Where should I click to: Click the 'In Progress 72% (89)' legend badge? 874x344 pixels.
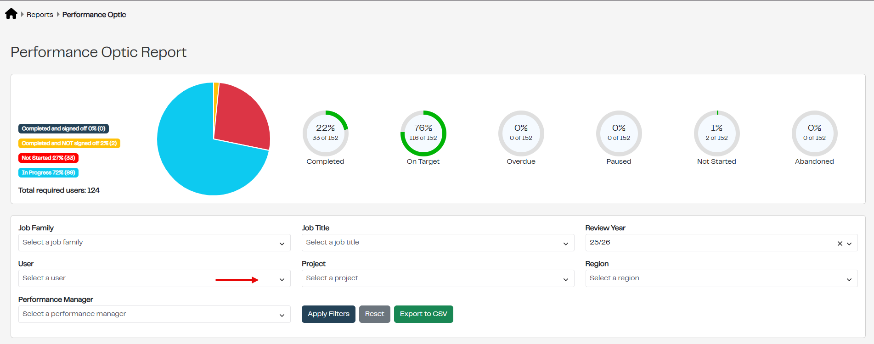pos(48,173)
